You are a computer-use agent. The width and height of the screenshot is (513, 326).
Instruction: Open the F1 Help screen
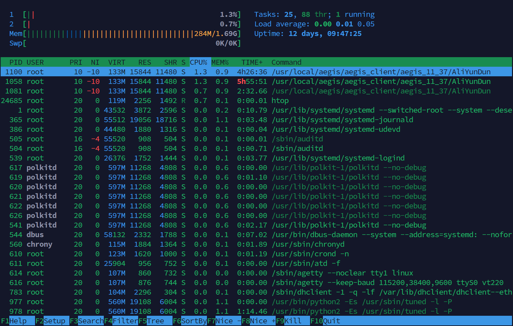[18, 321]
